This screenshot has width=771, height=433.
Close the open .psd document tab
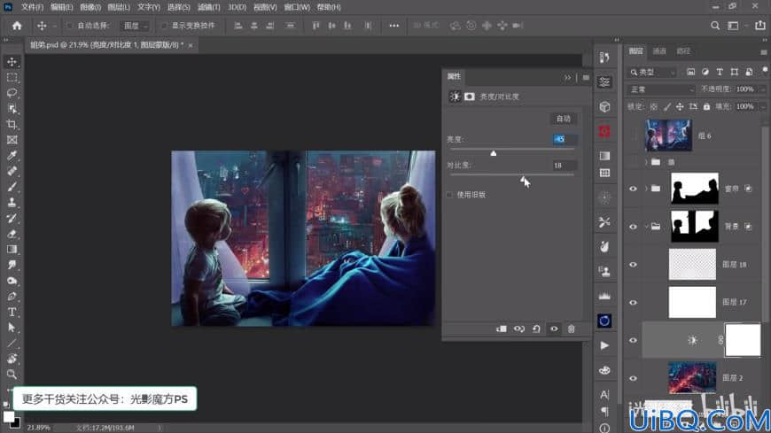(x=191, y=45)
